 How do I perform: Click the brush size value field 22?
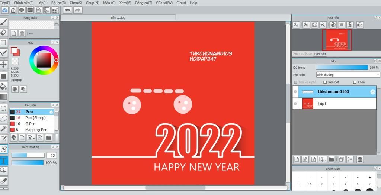[x=51, y=156]
